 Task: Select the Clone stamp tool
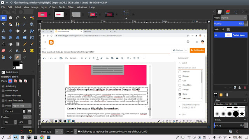tap(25, 51)
